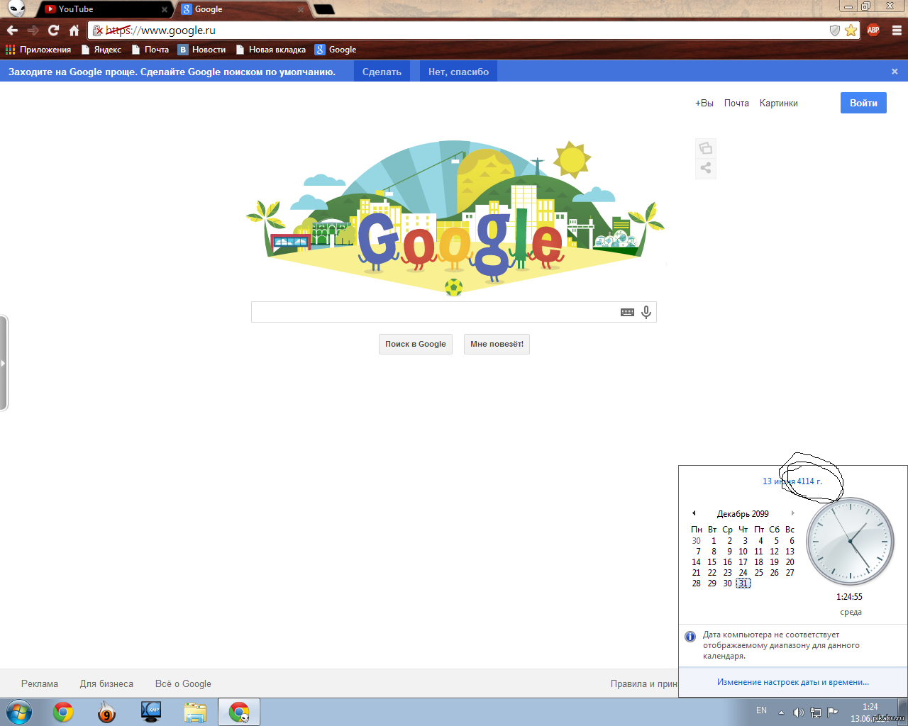Image resolution: width=908 pixels, height=726 pixels.
Task: Open the speaker icon in the system tray
Action: click(x=799, y=710)
